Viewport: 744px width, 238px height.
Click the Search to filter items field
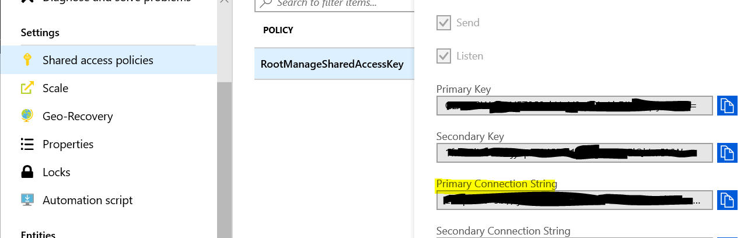tap(335, 3)
